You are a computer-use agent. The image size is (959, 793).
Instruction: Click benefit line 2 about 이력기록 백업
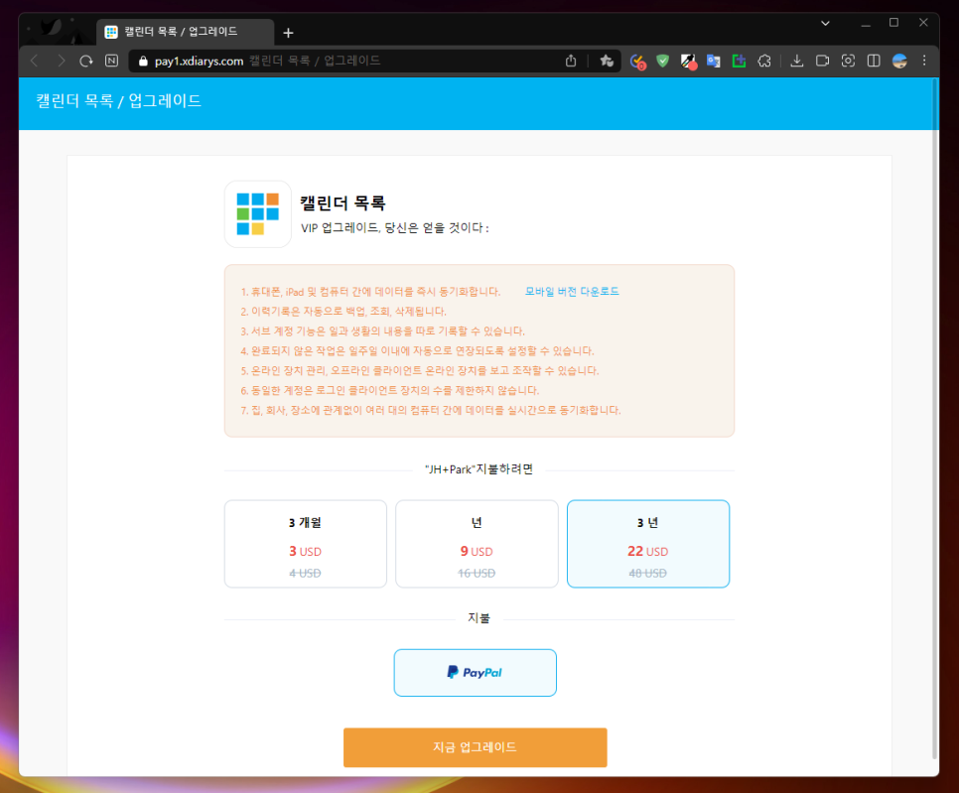pos(343,312)
